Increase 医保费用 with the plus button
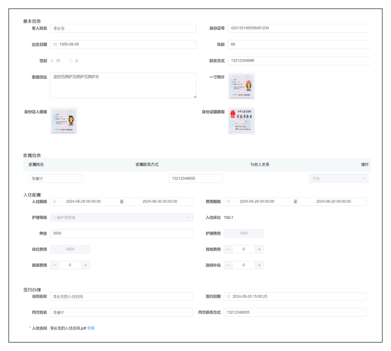This screenshot has width=391, height=351. (x=86, y=265)
